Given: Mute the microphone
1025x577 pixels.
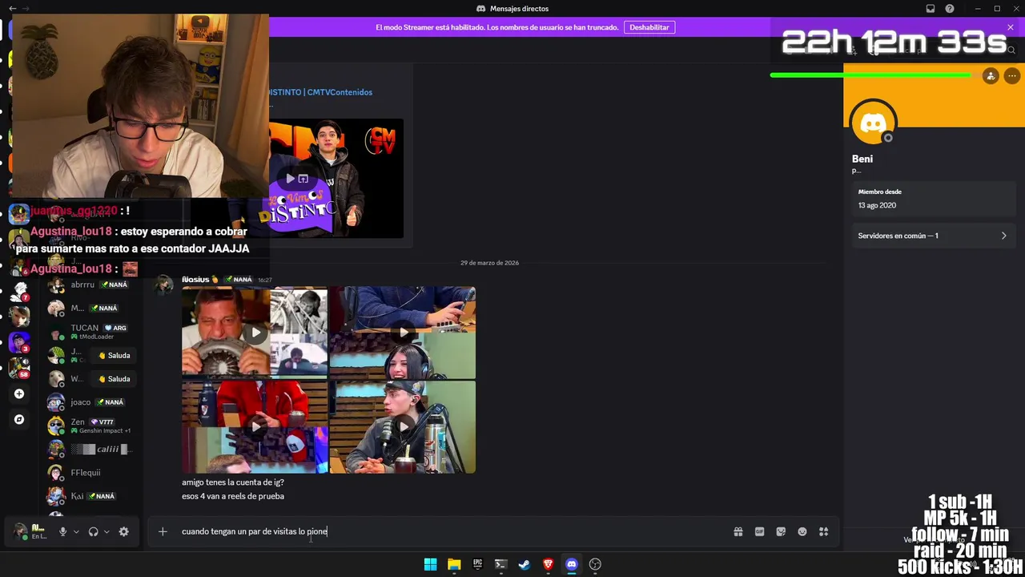Looking at the screenshot, I should point(62,531).
